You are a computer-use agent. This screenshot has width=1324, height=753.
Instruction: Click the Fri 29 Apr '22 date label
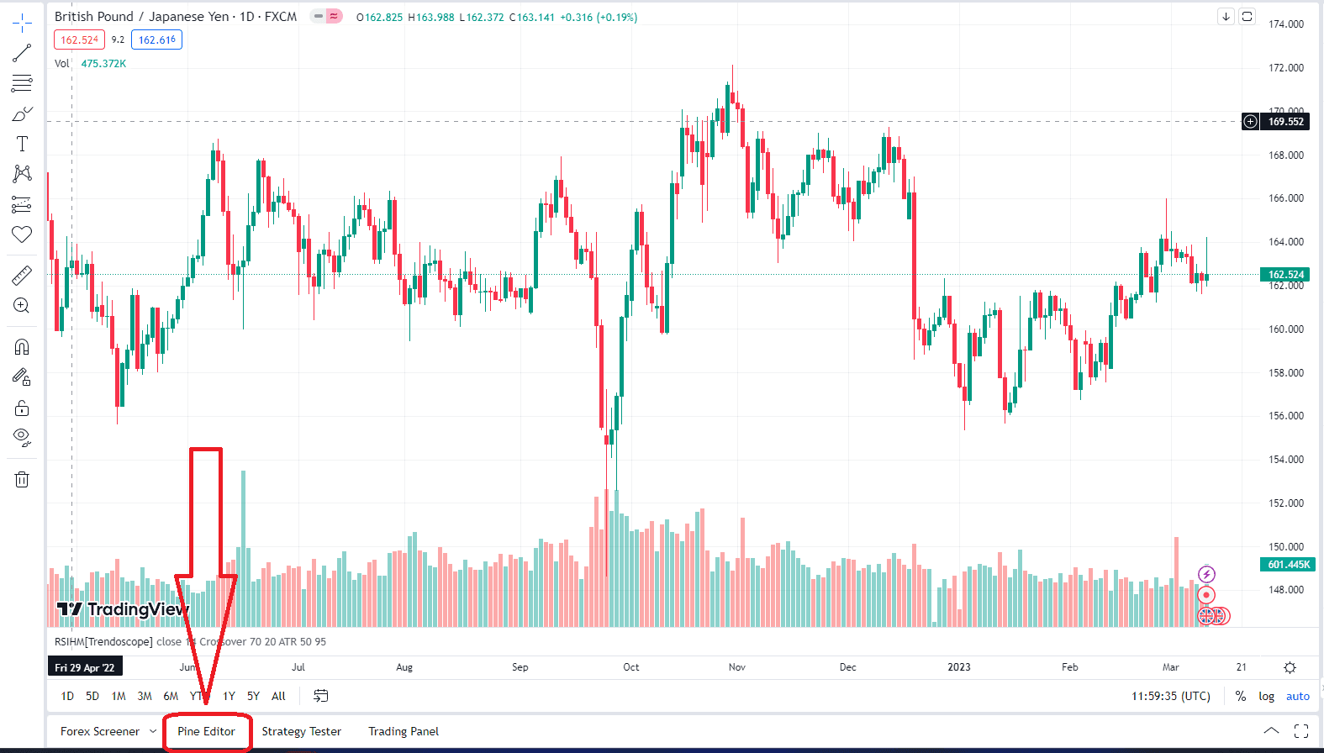coord(85,666)
